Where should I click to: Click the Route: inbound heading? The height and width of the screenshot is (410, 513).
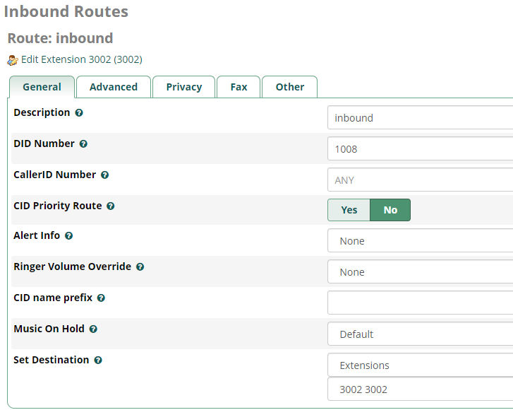pyautogui.click(x=60, y=38)
